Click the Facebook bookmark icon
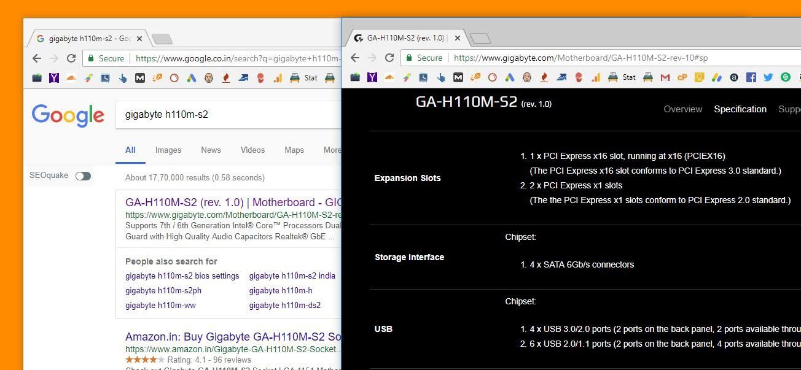Image resolution: width=801 pixels, height=370 pixels. (751, 77)
